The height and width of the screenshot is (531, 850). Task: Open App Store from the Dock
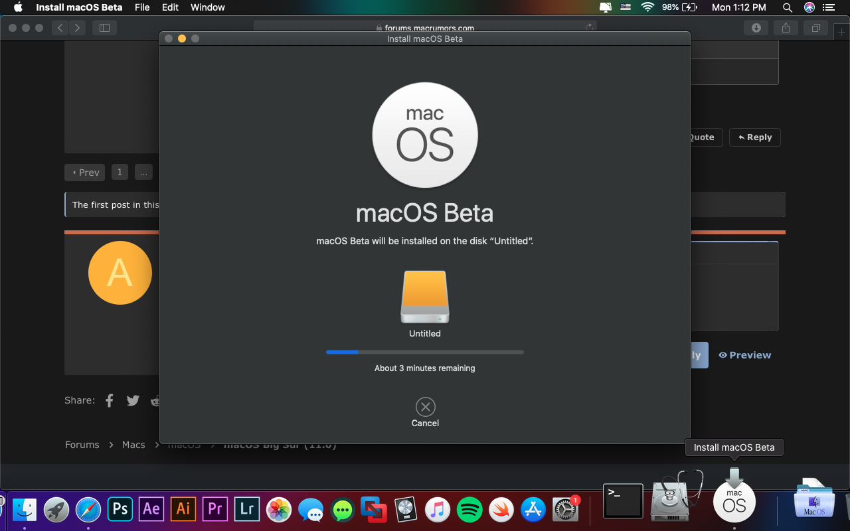point(533,509)
